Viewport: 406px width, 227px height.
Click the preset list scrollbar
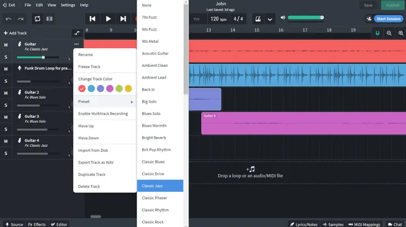coord(186,49)
